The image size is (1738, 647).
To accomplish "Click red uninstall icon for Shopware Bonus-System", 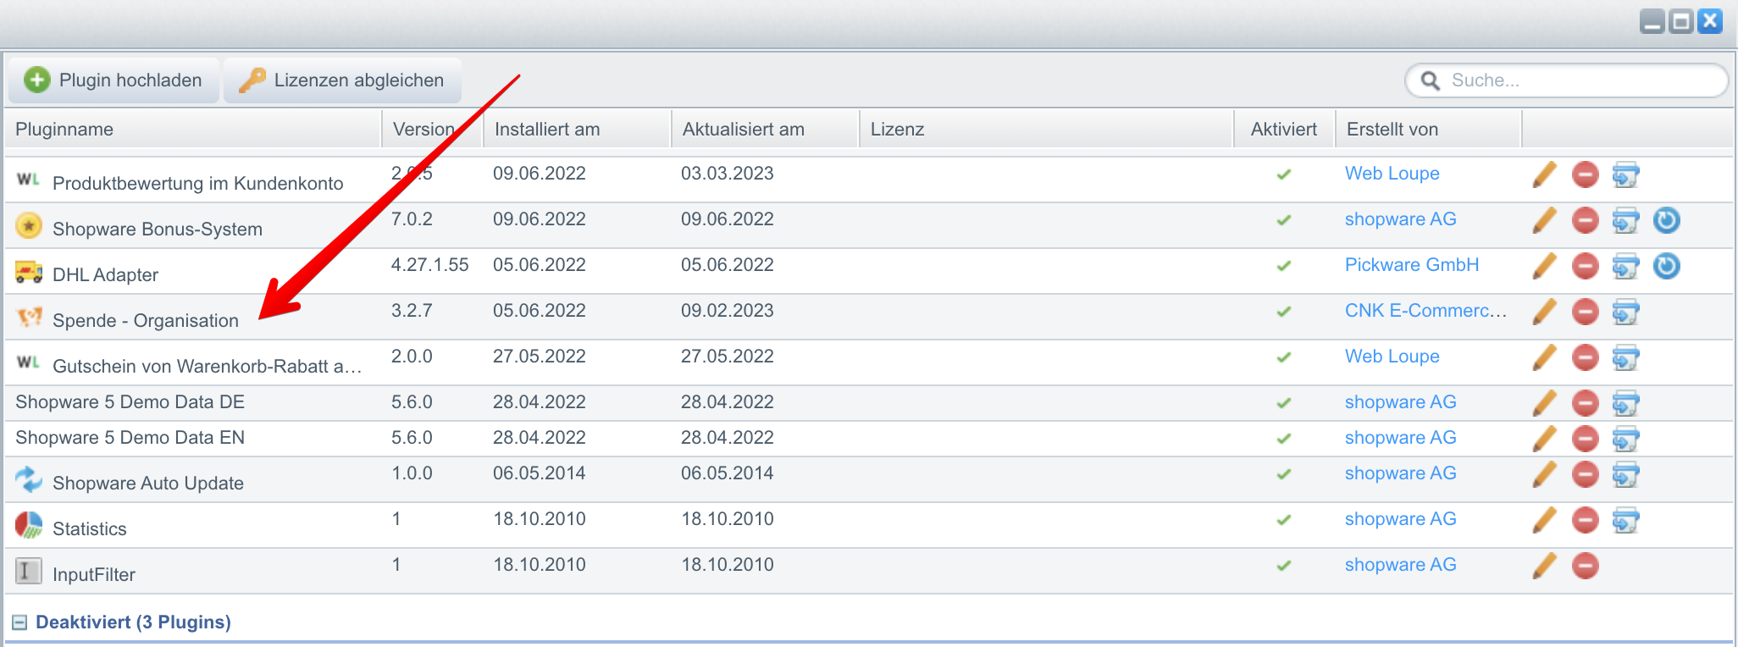I will [x=1585, y=220].
